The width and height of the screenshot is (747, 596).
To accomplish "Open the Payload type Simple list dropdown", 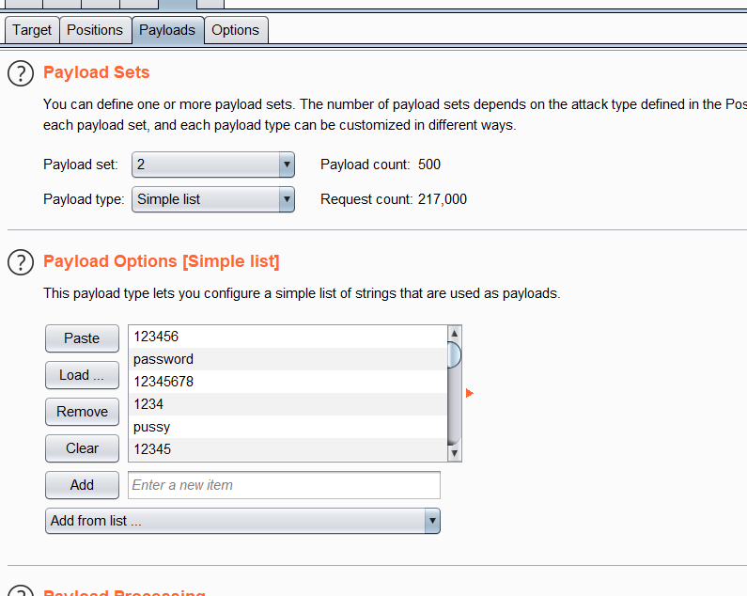I will click(x=213, y=199).
